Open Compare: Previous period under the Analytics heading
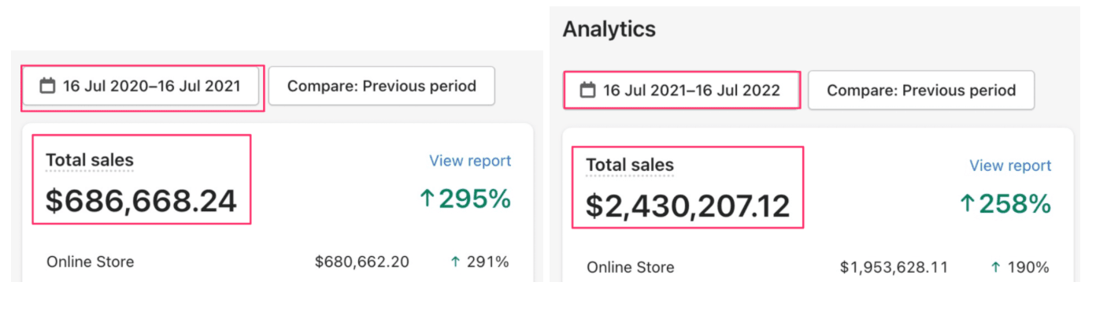The height and width of the screenshot is (323, 1096). pyautogui.click(x=921, y=91)
